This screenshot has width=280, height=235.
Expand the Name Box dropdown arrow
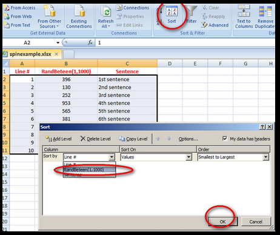point(58,42)
